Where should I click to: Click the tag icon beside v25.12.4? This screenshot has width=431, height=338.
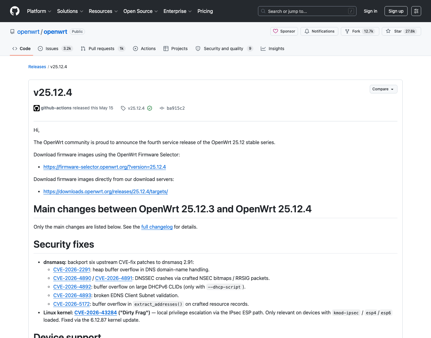pos(123,108)
